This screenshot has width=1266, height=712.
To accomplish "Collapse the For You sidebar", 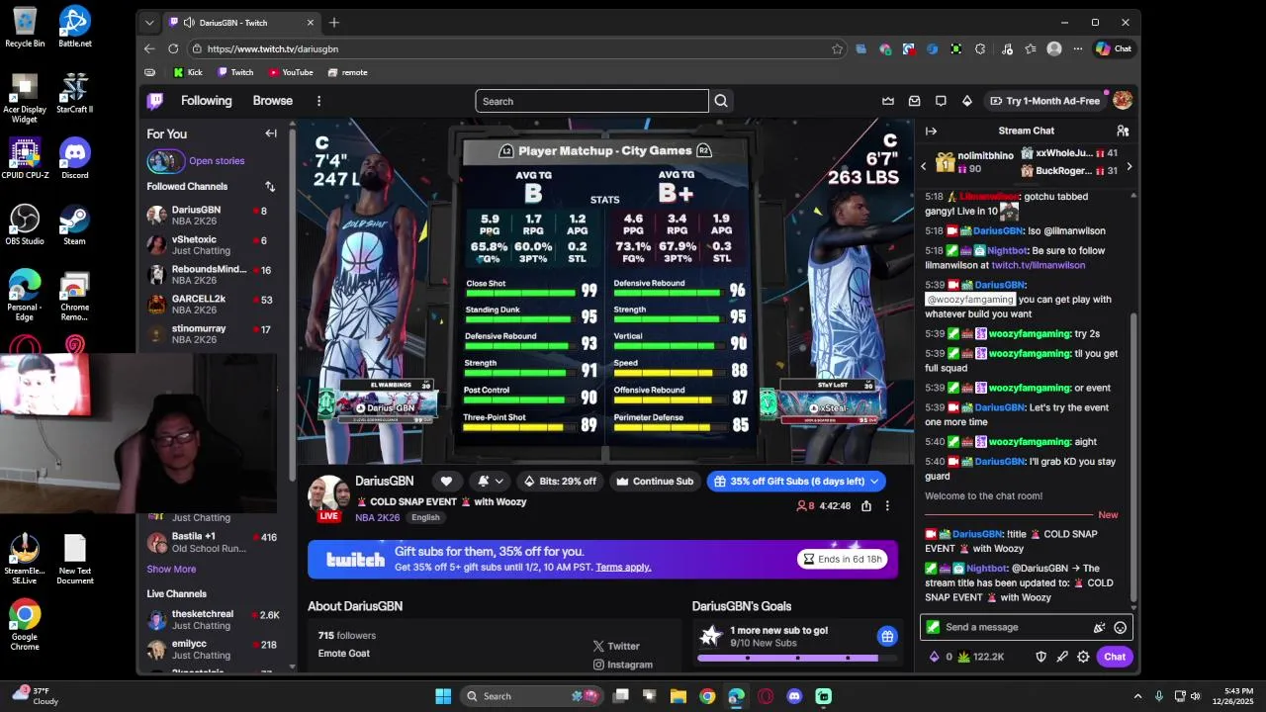I will [271, 133].
